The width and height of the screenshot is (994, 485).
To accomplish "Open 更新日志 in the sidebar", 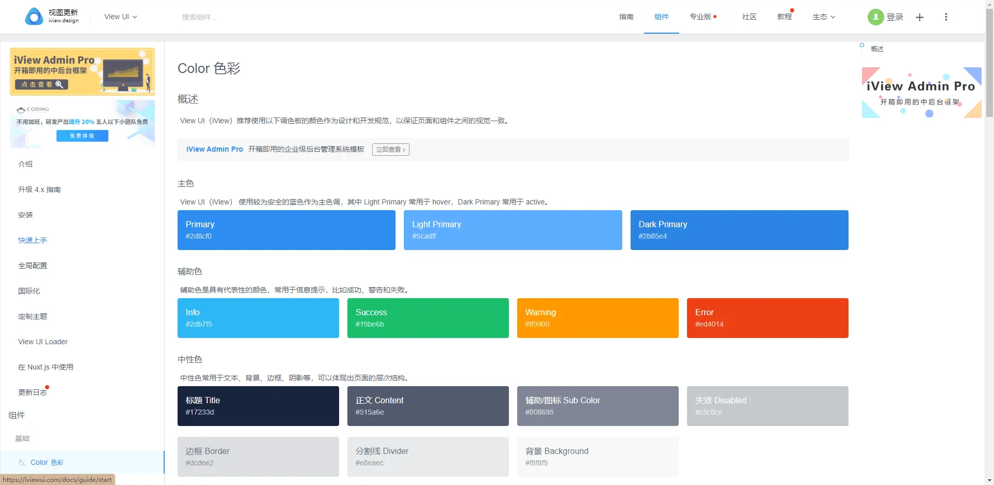I will [x=33, y=392].
